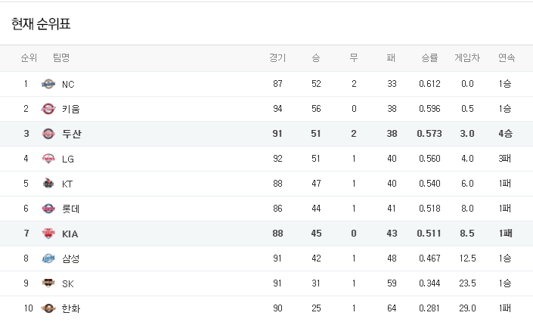Click the KIA team logo icon

(x=48, y=234)
